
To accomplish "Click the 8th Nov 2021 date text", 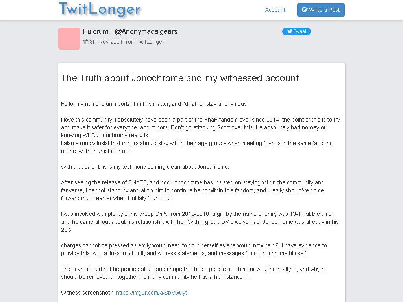I will (106, 42).
